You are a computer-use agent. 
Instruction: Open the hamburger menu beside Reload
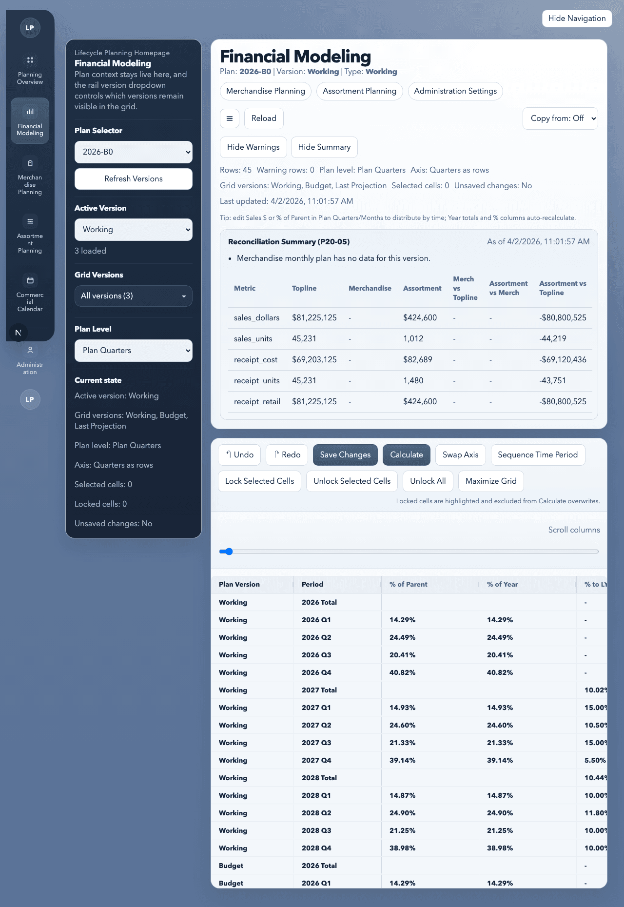coord(230,118)
